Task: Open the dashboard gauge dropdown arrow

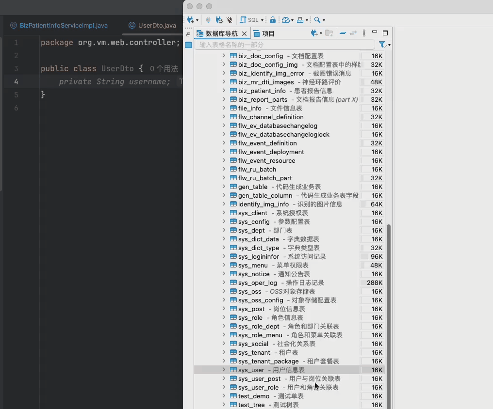Action: coord(293,20)
